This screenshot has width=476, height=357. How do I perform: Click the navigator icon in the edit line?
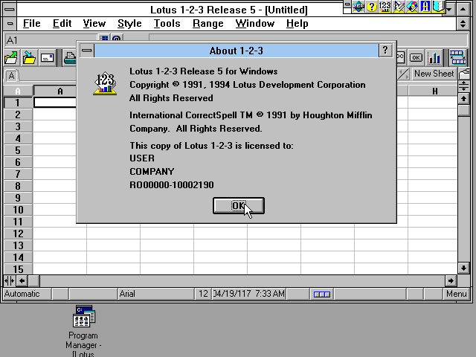pos(104,39)
